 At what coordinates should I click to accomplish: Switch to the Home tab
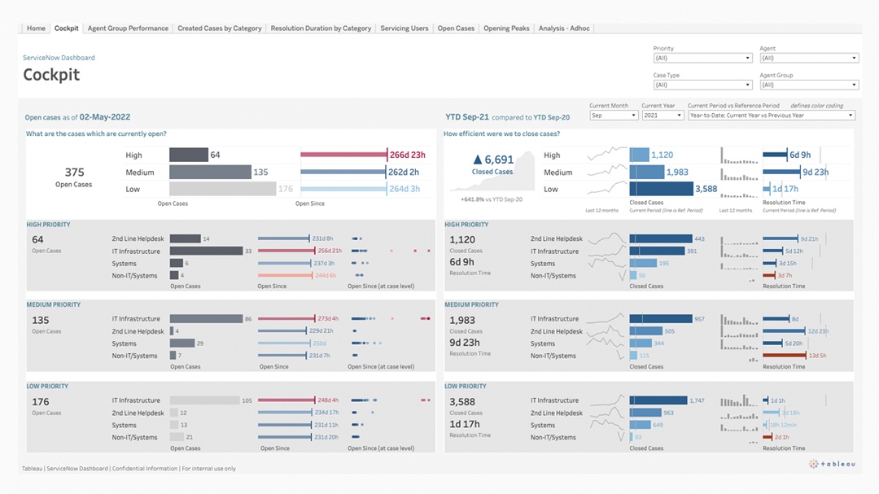36,28
